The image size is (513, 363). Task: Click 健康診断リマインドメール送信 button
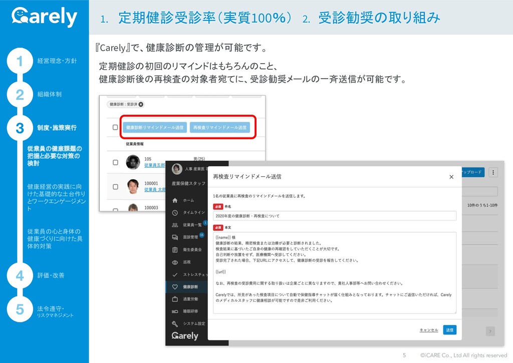[155, 128]
